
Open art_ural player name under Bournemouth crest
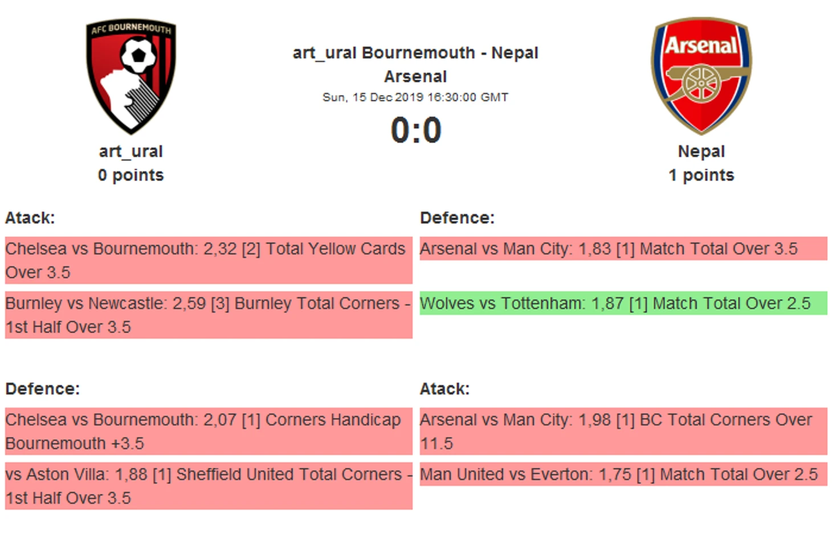pos(130,151)
